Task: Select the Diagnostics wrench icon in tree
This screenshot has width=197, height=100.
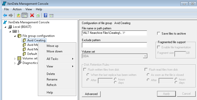Action: [x=19, y=63]
